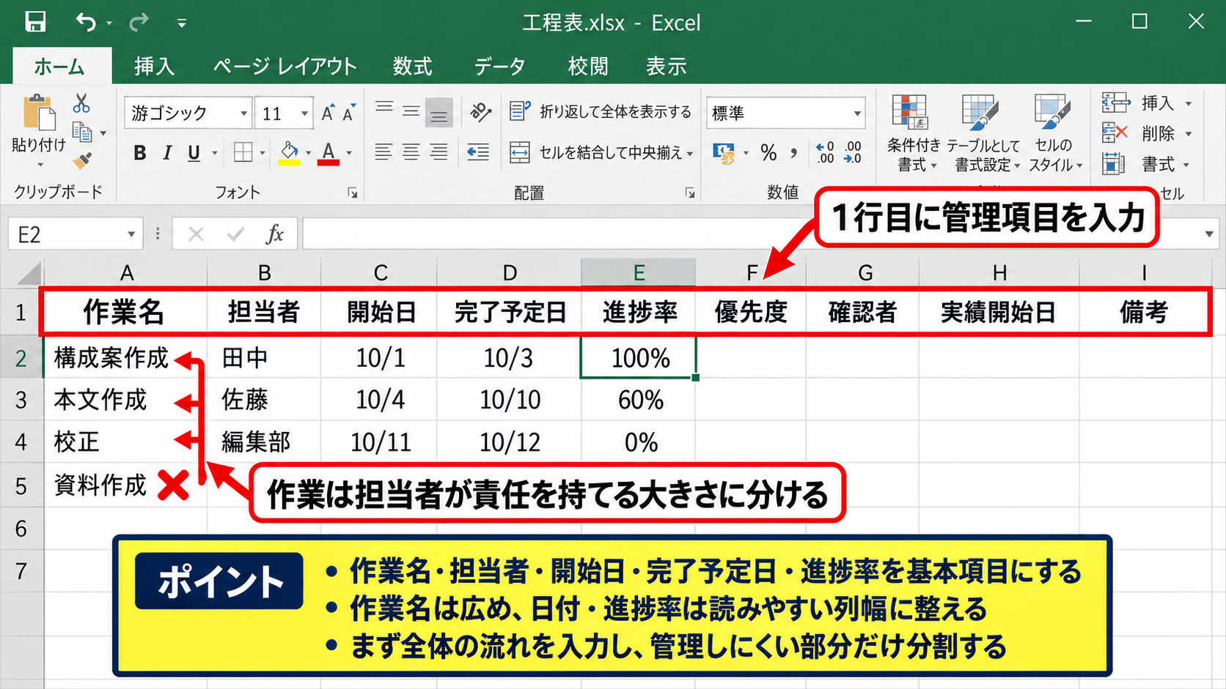Click the text orientation icon

tap(480, 111)
